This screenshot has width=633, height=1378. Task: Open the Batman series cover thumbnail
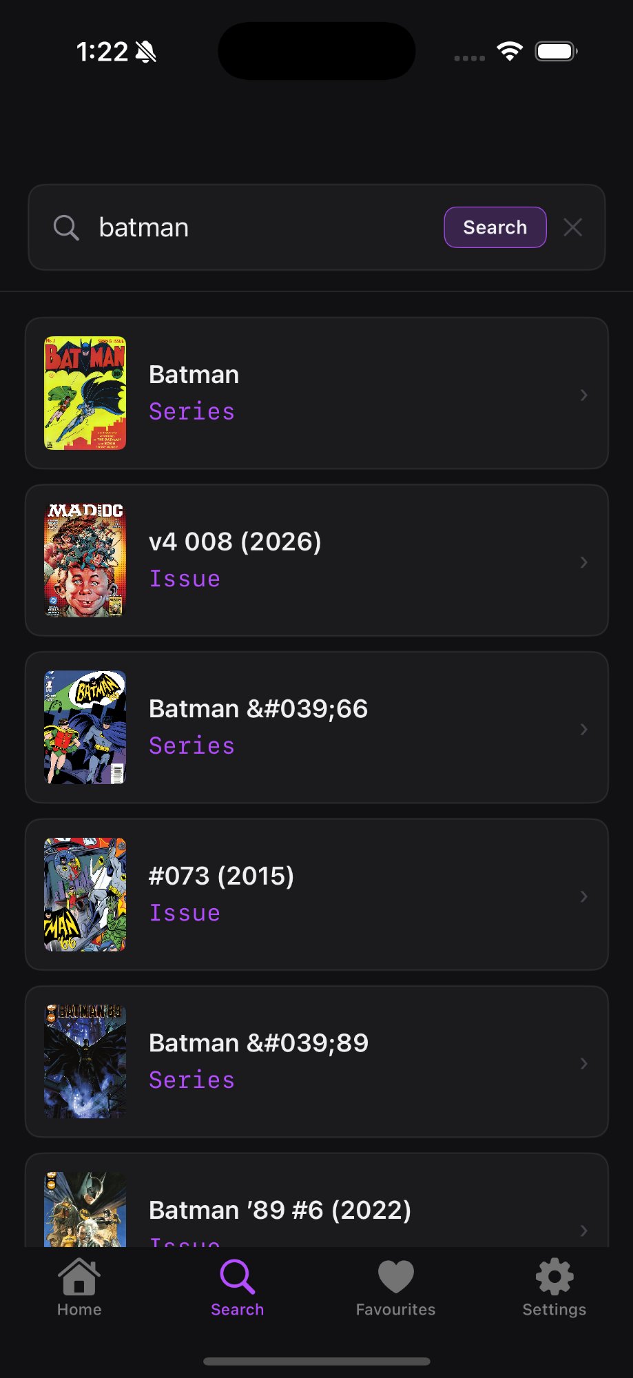(x=85, y=393)
